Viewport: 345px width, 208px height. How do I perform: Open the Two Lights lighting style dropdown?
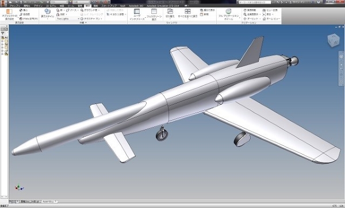[68, 19]
